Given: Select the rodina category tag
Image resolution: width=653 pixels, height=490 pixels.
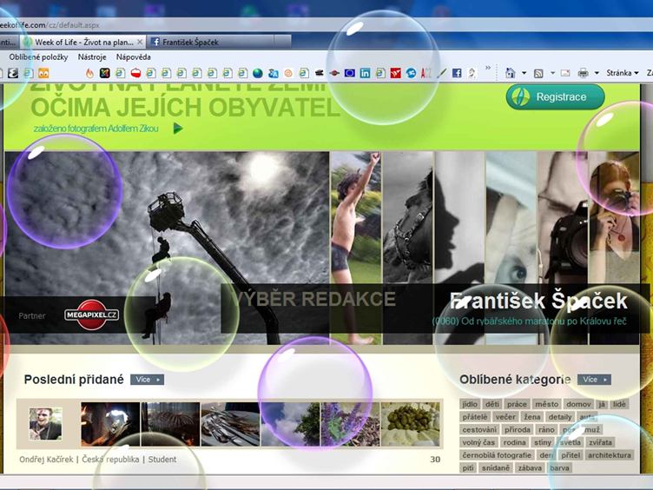Looking at the screenshot, I should click(x=515, y=442).
